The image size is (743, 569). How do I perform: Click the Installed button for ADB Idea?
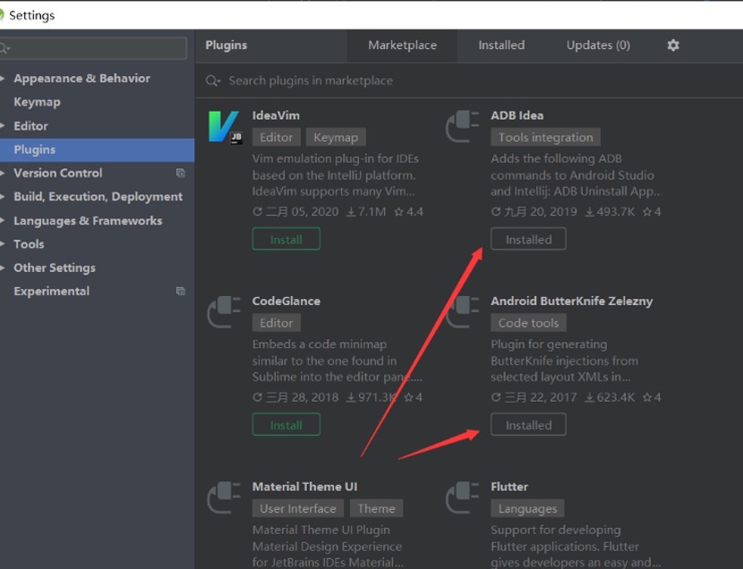[528, 239]
